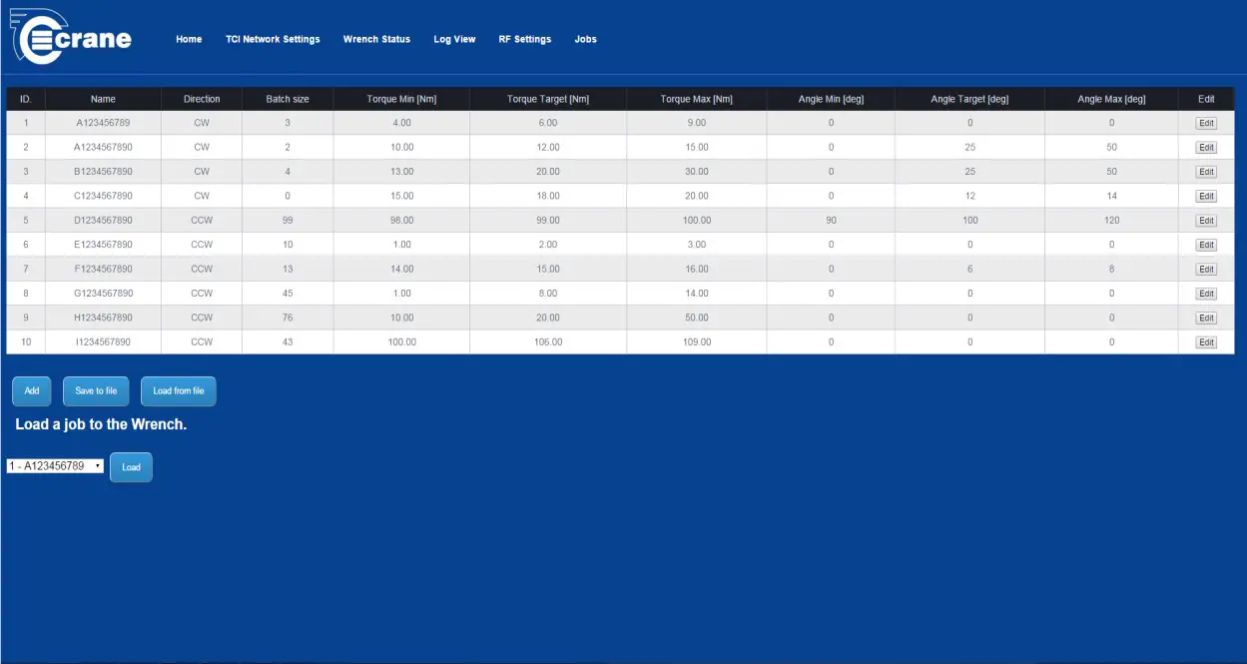Image resolution: width=1247 pixels, height=664 pixels.
Task: Click batch size 99 cell
Action: click(288, 221)
